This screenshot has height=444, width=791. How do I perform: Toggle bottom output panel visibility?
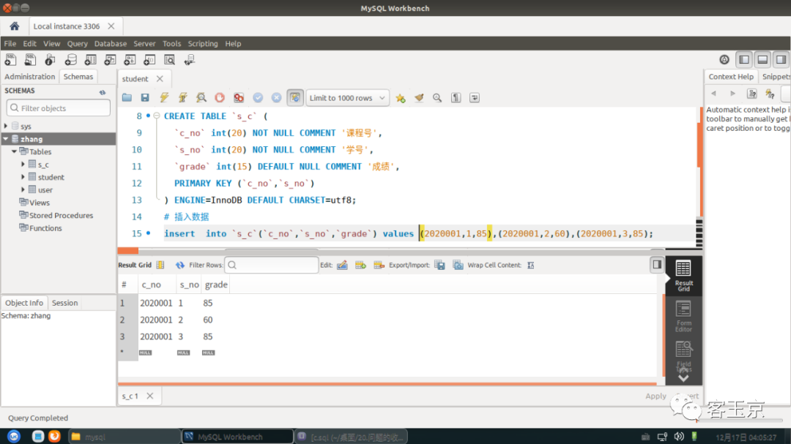point(762,59)
